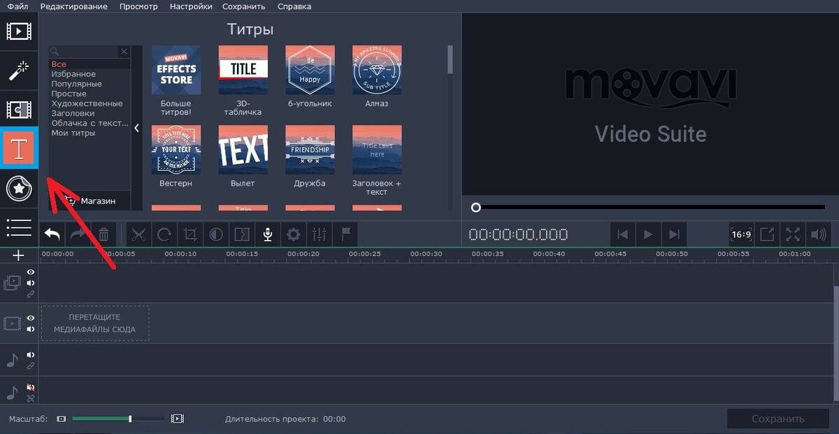
Task: Adjust preview volume speaker icon
Action: point(817,234)
